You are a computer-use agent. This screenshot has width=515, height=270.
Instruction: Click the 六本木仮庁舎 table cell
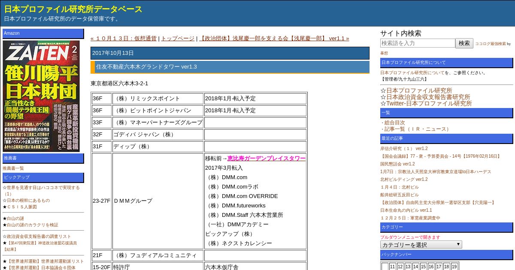tap(255, 266)
